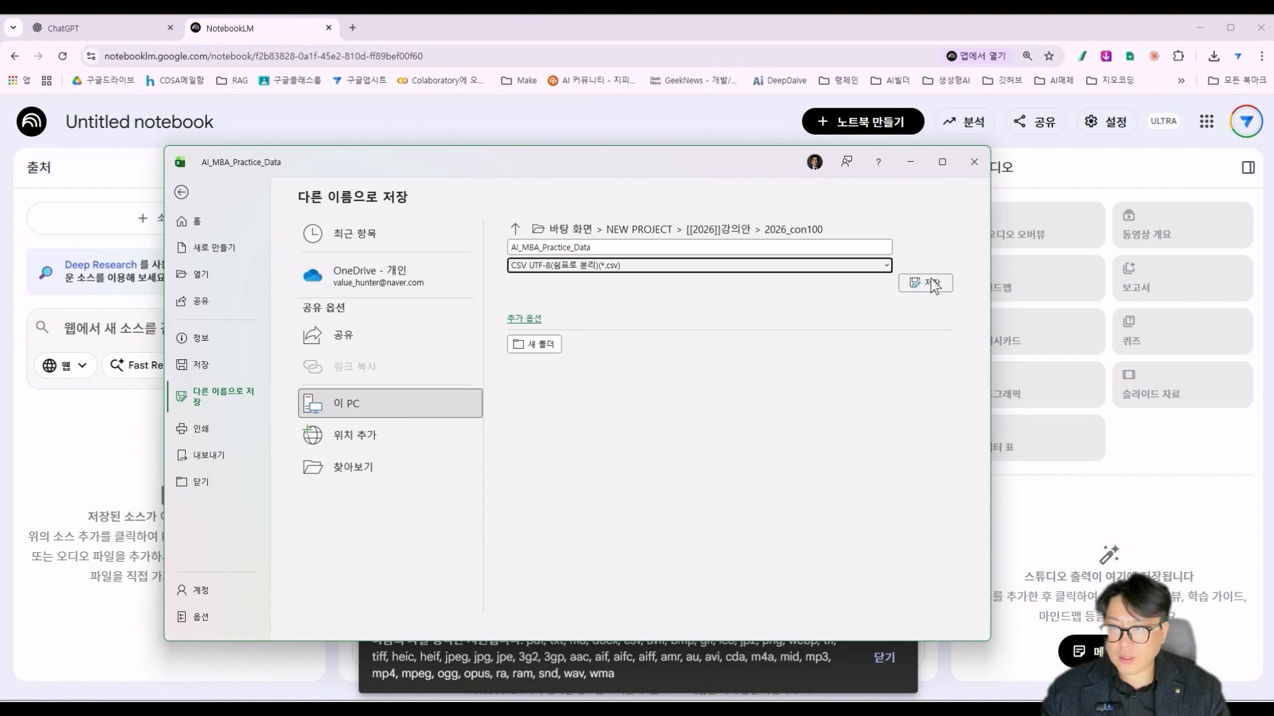Open NotebookLM 설정 settings
Screen dimensions: 1274x716
pos(1105,121)
